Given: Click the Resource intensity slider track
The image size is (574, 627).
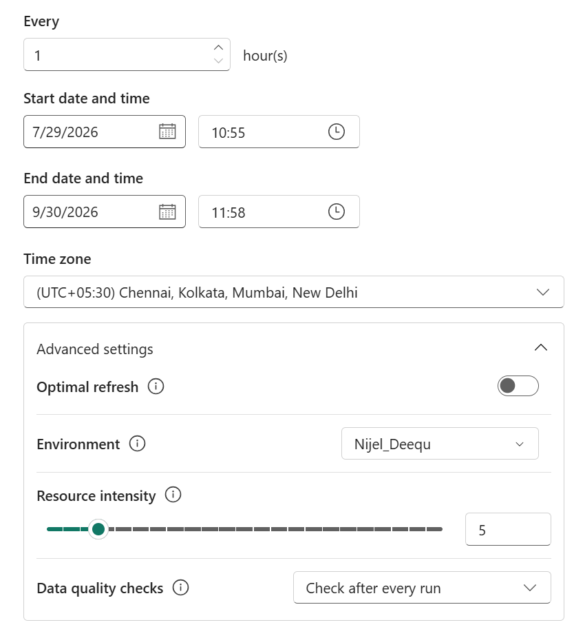Looking at the screenshot, I should (244, 529).
